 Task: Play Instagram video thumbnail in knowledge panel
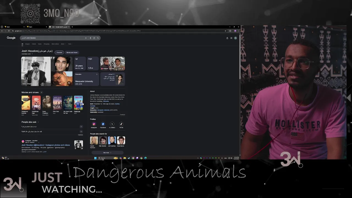pyautogui.click(x=112, y=64)
